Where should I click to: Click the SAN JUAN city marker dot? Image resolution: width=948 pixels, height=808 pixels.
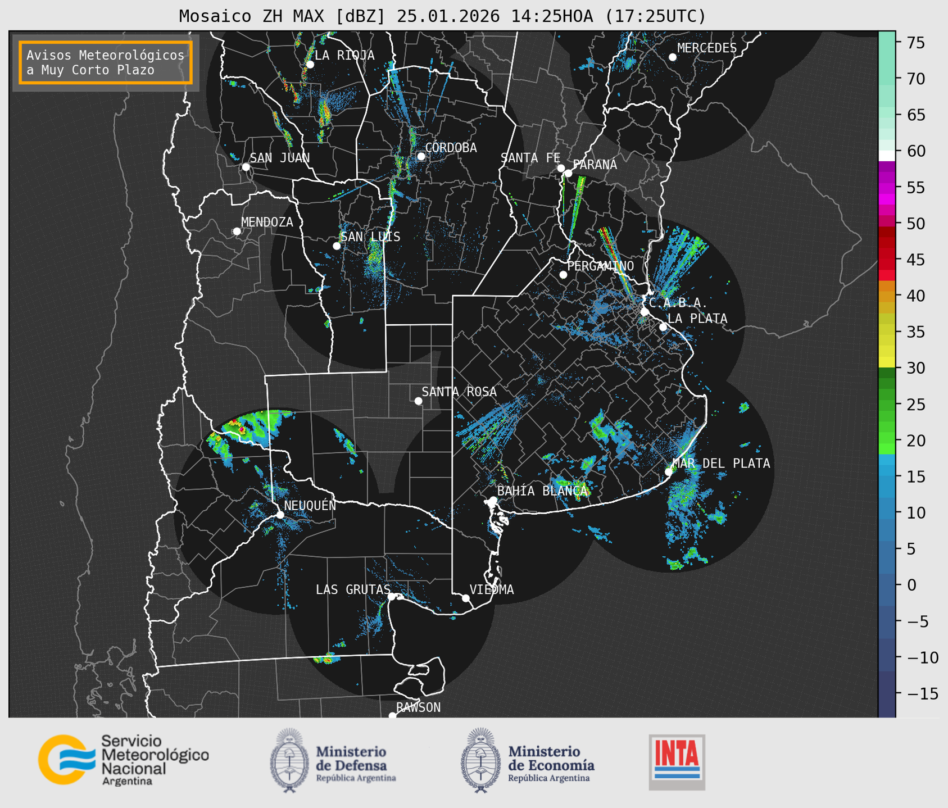point(246,167)
